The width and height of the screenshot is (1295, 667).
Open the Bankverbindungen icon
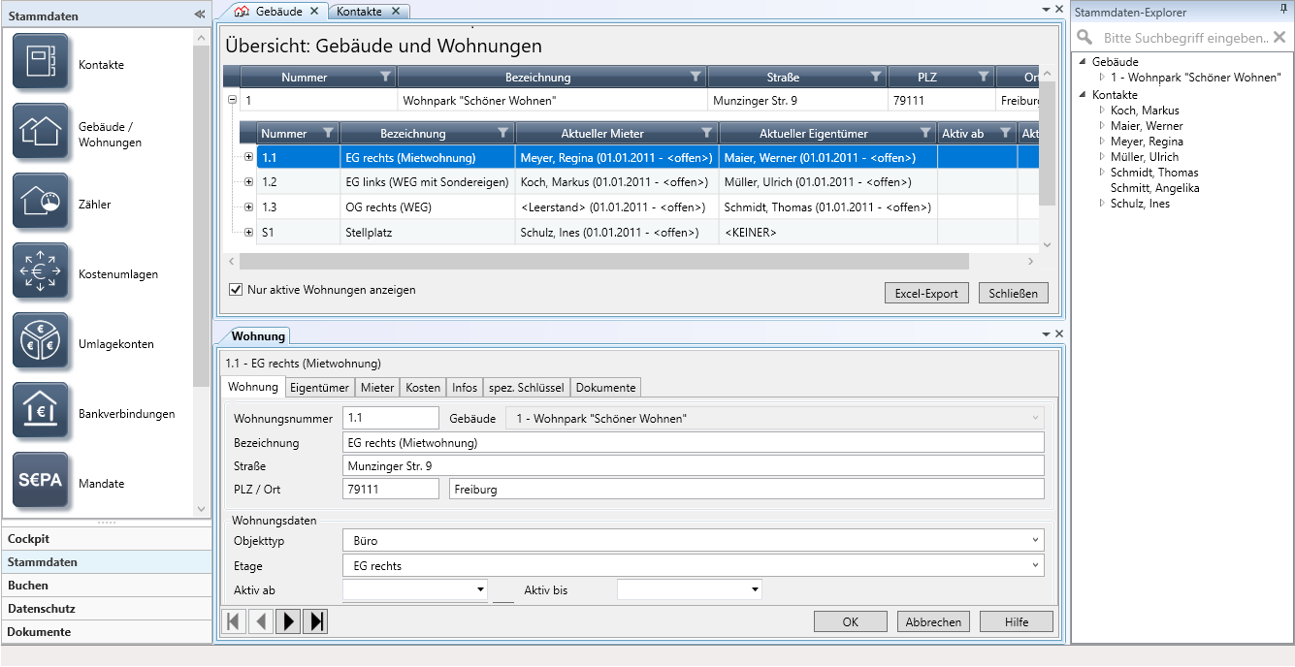point(40,411)
